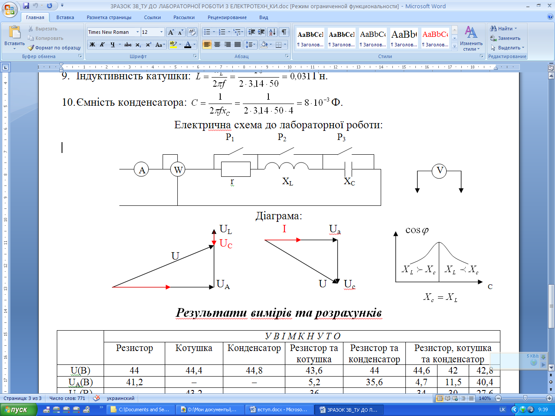Click the vertical scrollbar thumb
This screenshot has height=416, width=555.
551,306
